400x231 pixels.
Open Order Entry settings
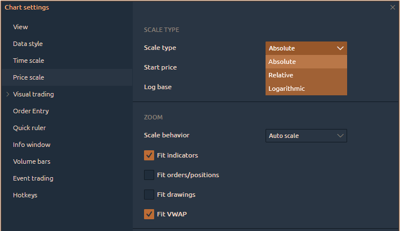31,111
